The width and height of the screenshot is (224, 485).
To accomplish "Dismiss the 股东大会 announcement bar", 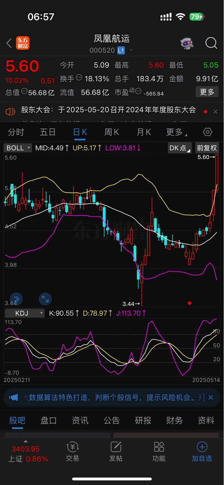I will click(215, 112).
